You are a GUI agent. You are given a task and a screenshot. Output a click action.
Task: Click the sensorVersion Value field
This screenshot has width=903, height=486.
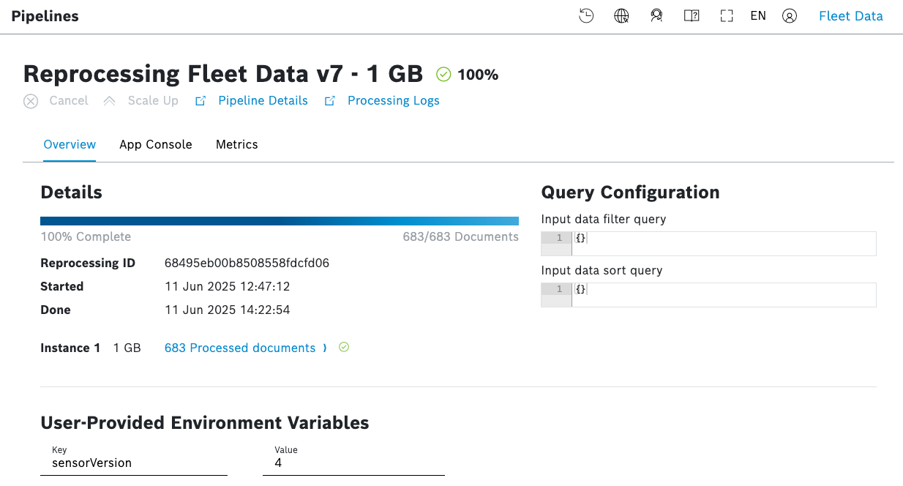(x=353, y=463)
